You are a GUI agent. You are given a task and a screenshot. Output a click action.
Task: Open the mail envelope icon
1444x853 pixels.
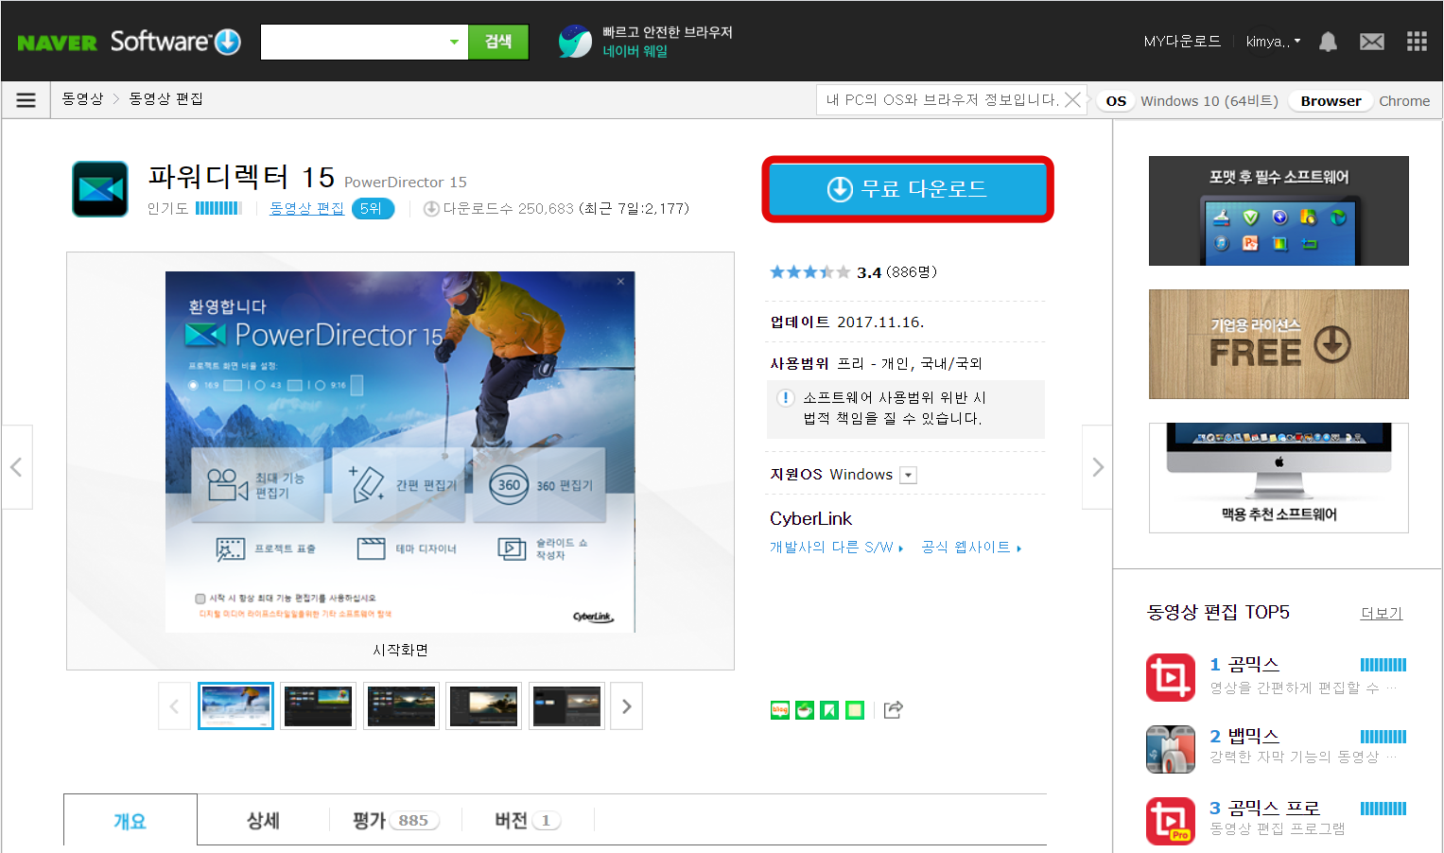coord(1372,42)
